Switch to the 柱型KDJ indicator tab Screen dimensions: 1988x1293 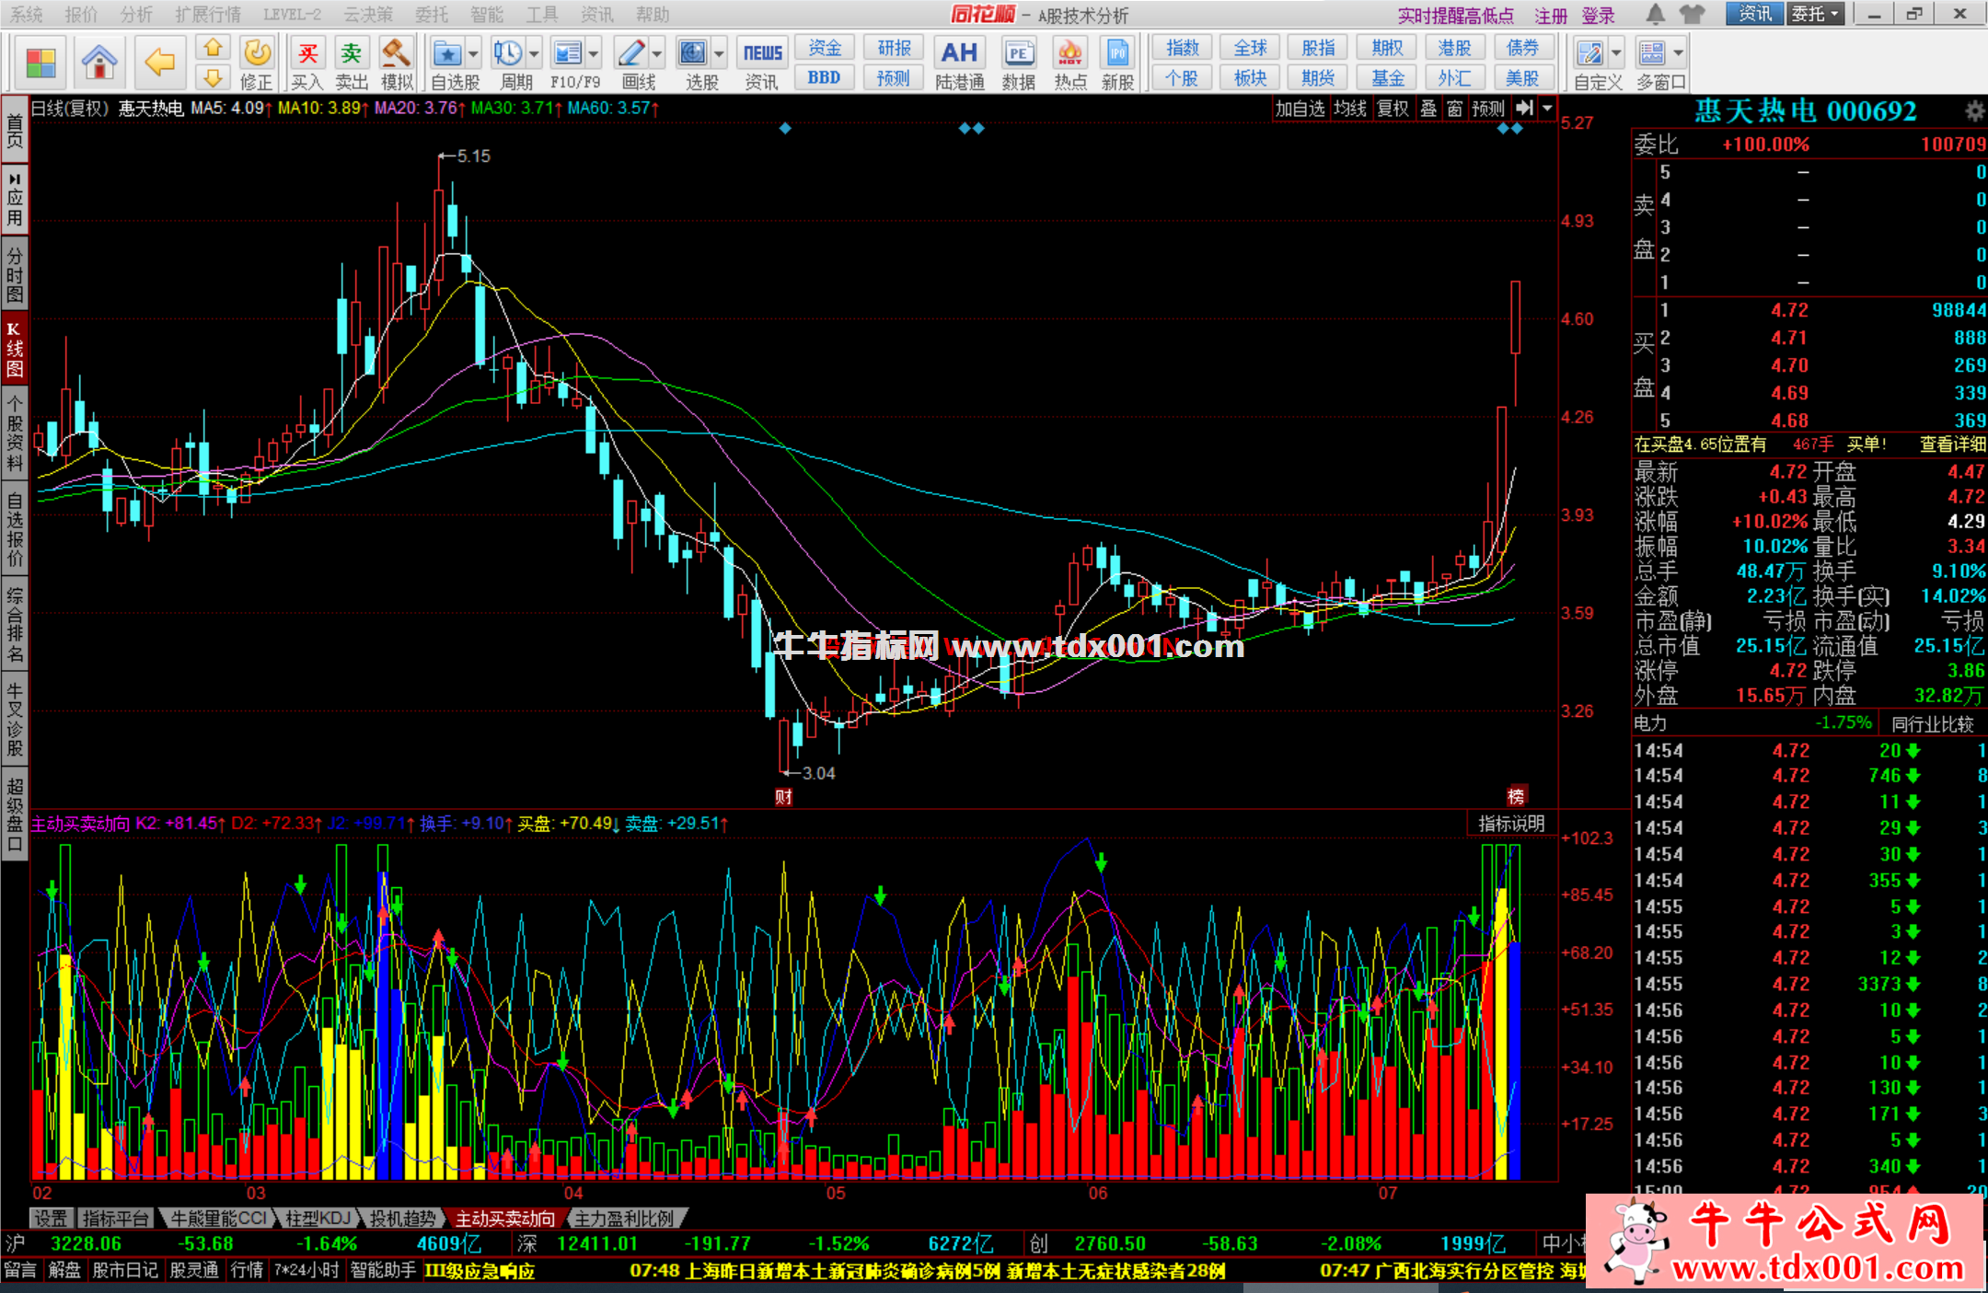(x=318, y=1218)
